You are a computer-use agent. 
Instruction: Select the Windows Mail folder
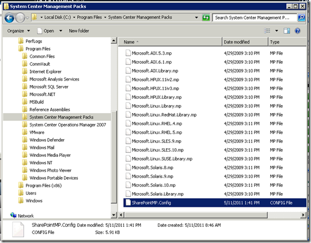coord(38,148)
